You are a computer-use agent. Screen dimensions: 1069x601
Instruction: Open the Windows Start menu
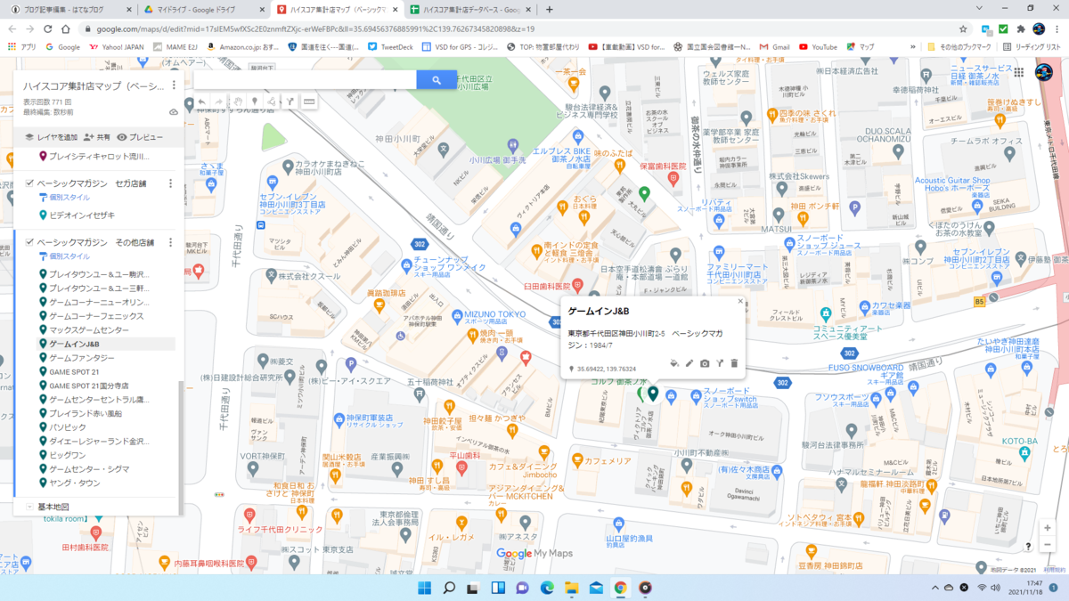pyautogui.click(x=423, y=588)
